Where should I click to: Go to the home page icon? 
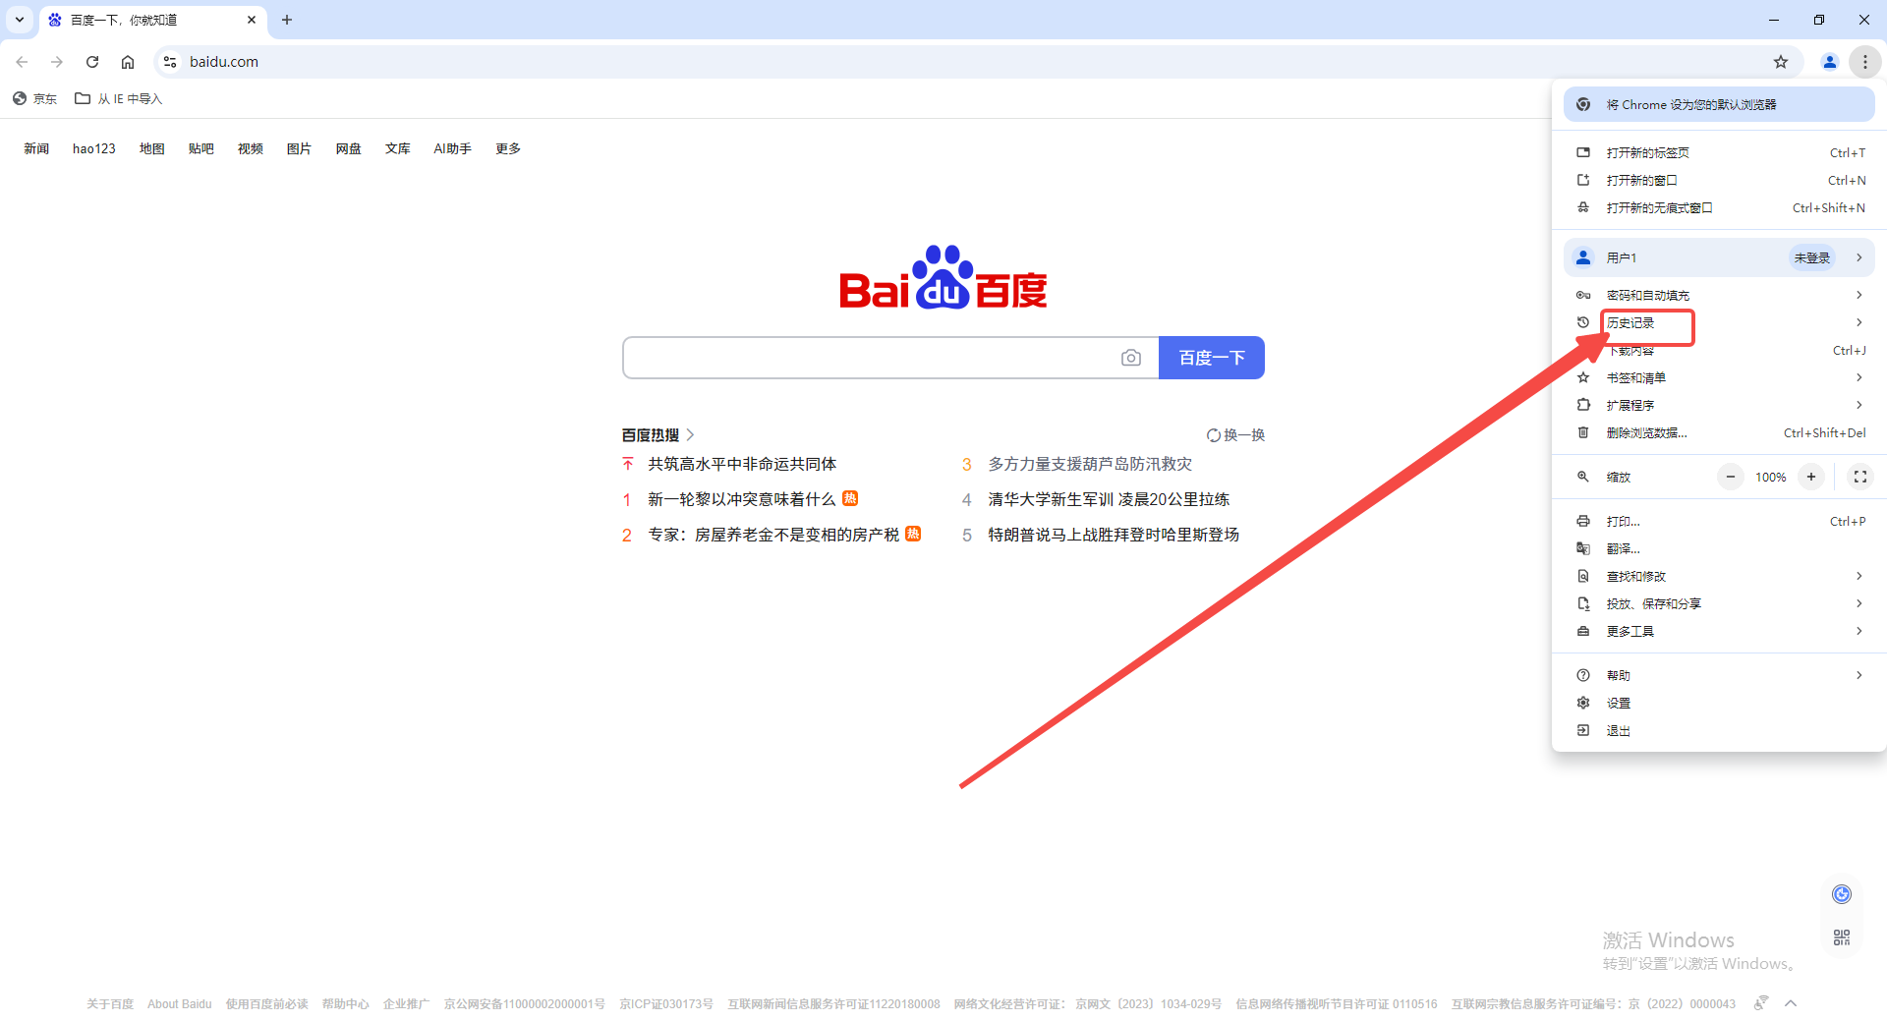tap(128, 62)
